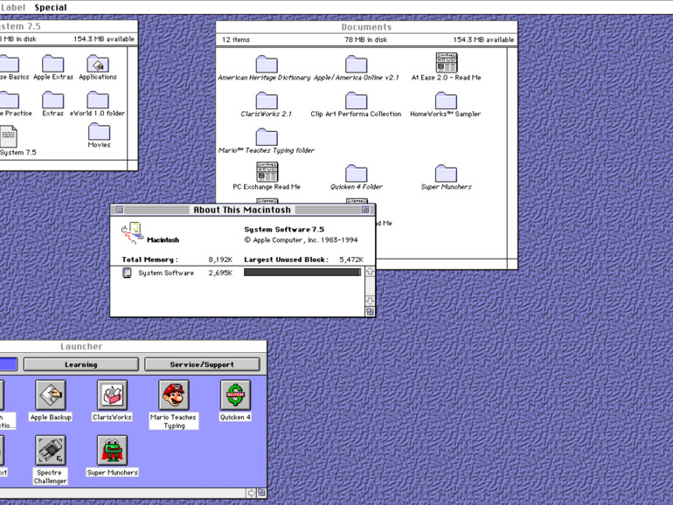Screen dimensions: 673x505
Task: Zoom the About This Macintosh window
Action: click(365, 210)
